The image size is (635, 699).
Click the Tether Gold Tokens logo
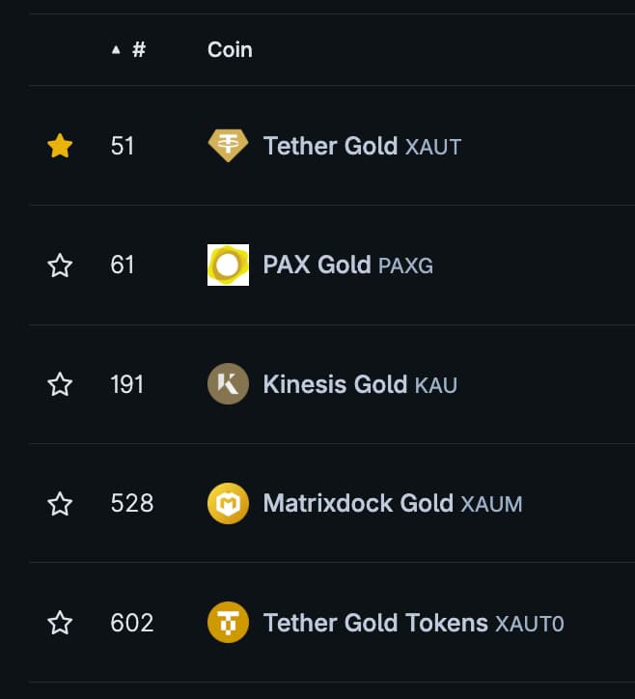(228, 623)
